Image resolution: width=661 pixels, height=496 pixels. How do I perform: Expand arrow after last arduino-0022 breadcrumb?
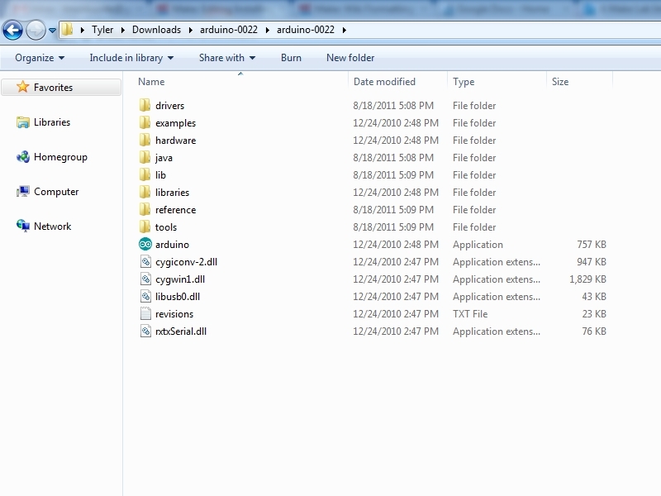345,30
